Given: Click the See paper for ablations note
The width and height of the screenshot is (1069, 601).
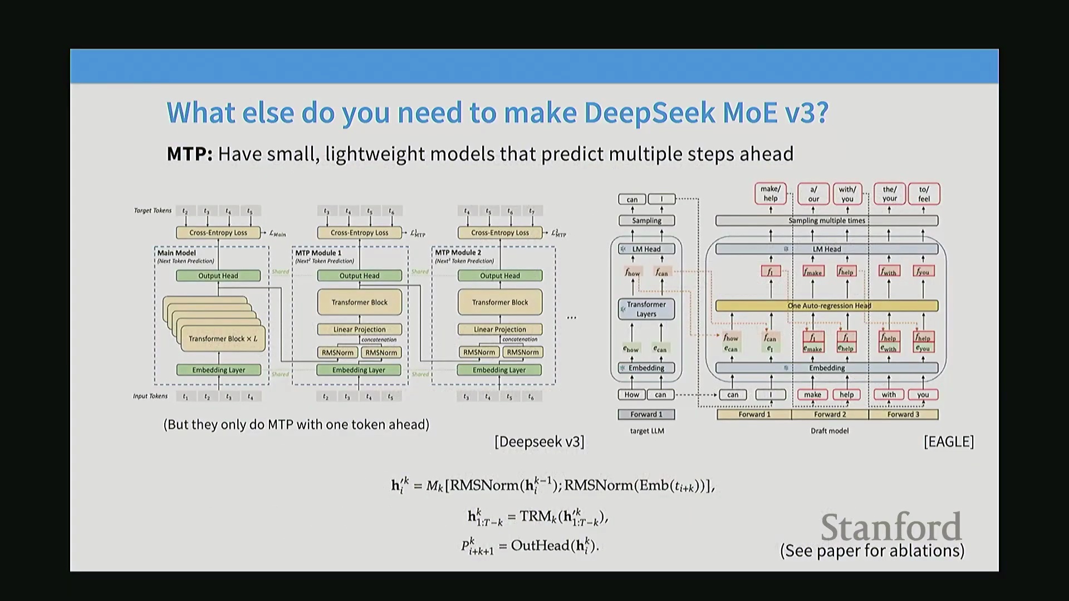Looking at the screenshot, I should [872, 550].
